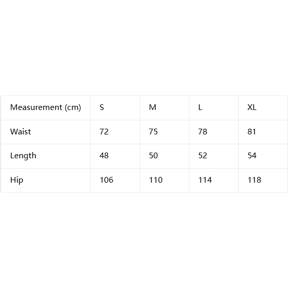
Task: Click length value 54 for size XL
Action: (263, 156)
